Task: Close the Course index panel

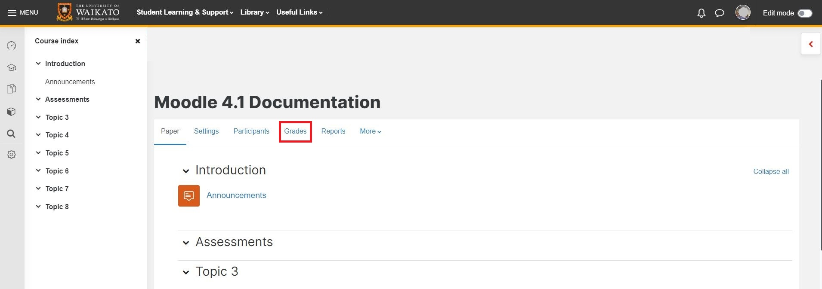Action: click(138, 41)
